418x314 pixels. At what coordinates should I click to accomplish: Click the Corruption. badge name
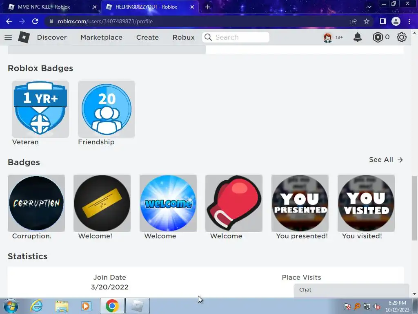32,236
